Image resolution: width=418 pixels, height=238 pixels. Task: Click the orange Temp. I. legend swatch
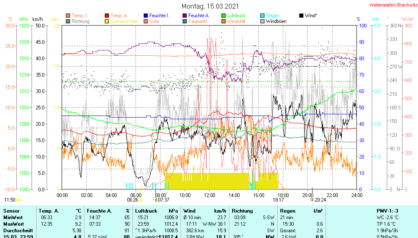(68, 16)
